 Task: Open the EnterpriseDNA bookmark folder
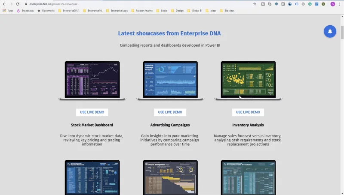69,10
